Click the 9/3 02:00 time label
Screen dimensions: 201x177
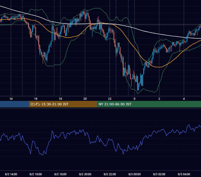click(x=159, y=174)
